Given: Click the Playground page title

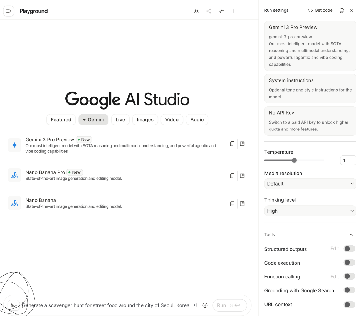Looking at the screenshot, I should (x=33, y=11).
